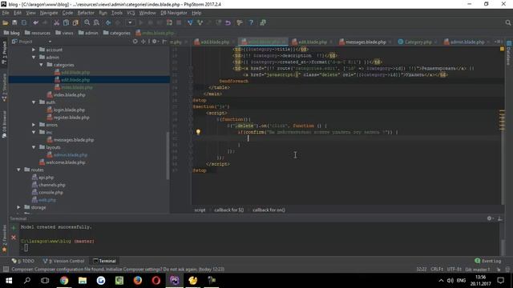Collapse the auth folder
This screenshot has width=513, height=288.
[x=34, y=102]
